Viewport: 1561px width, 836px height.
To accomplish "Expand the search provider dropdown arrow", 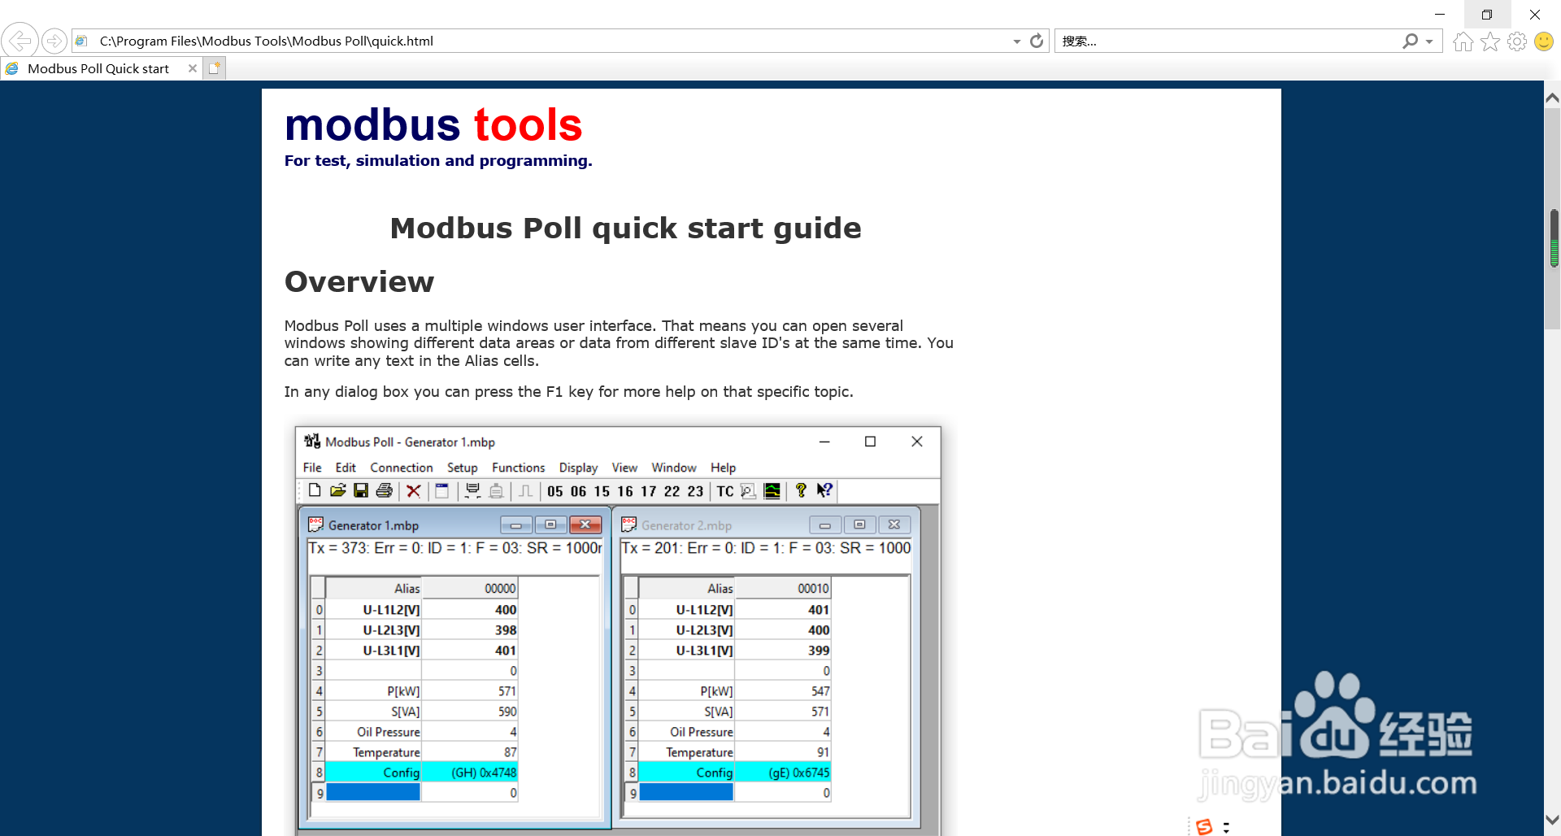I will pyautogui.click(x=1429, y=41).
